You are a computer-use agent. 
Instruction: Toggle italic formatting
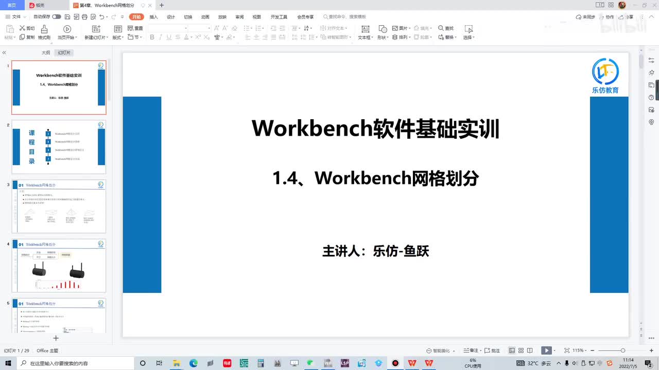(x=161, y=37)
